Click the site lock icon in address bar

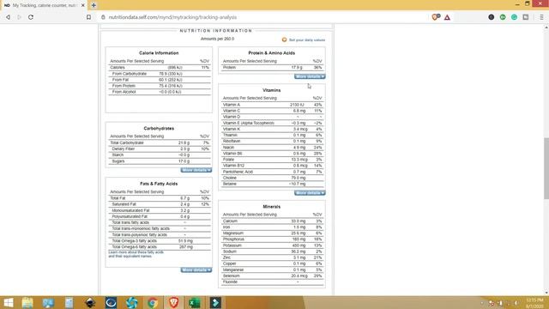103,17
